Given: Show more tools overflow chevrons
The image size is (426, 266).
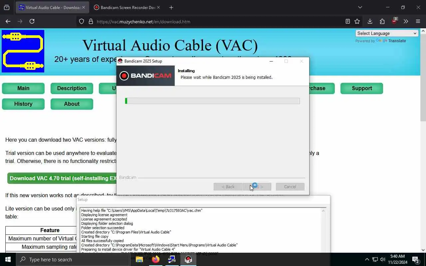Looking at the screenshot, I should pyautogui.click(x=406, y=21).
